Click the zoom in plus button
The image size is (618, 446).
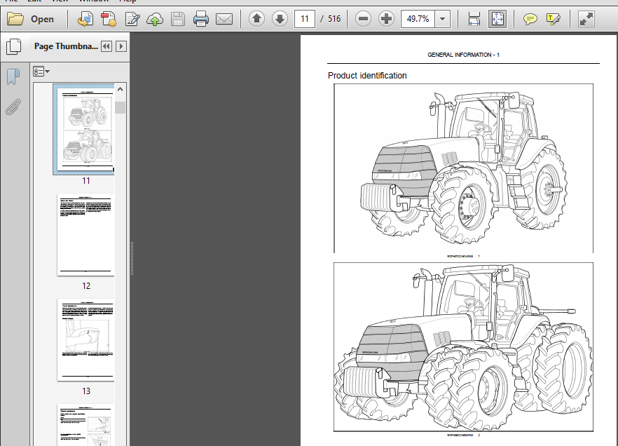pos(386,18)
